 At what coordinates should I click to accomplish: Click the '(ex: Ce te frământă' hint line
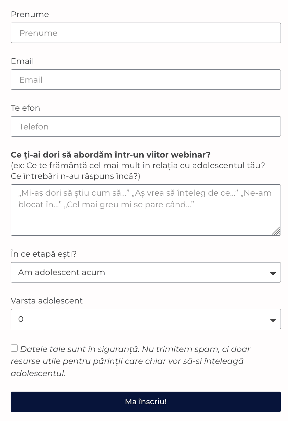138,166
